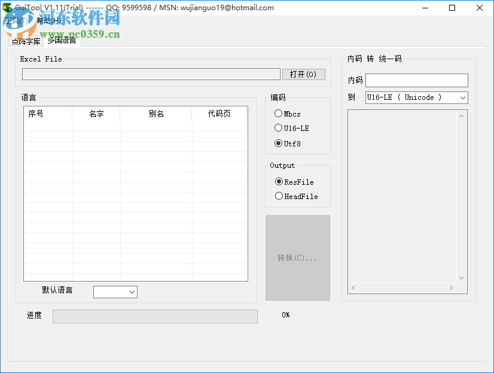Switch to the 点阵字库 tab

[26, 42]
